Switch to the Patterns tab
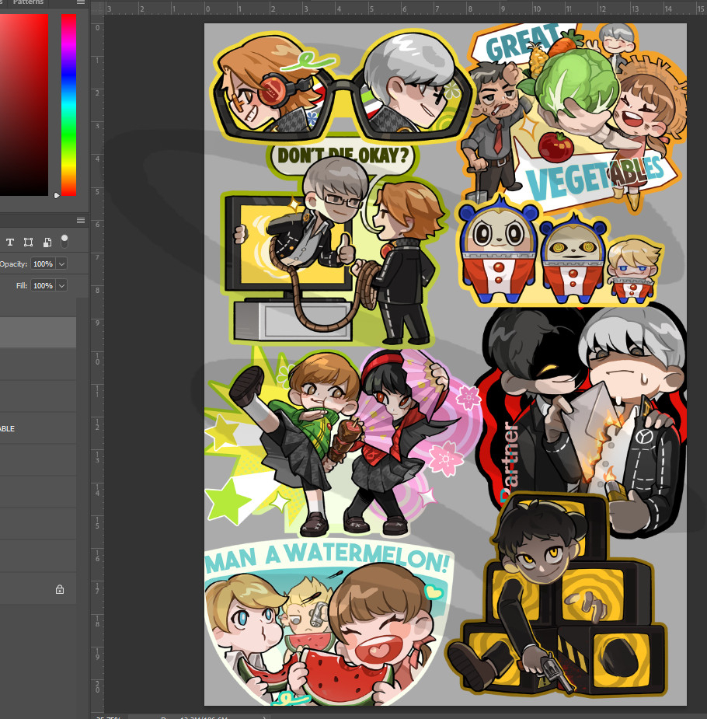 pos(29,3)
